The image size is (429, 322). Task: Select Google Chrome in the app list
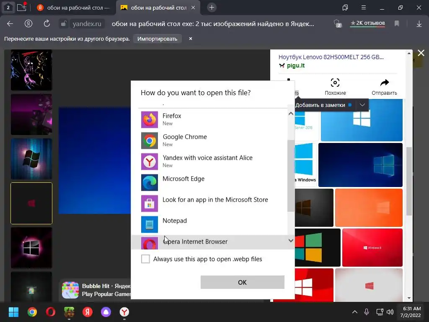click(213, 140)
